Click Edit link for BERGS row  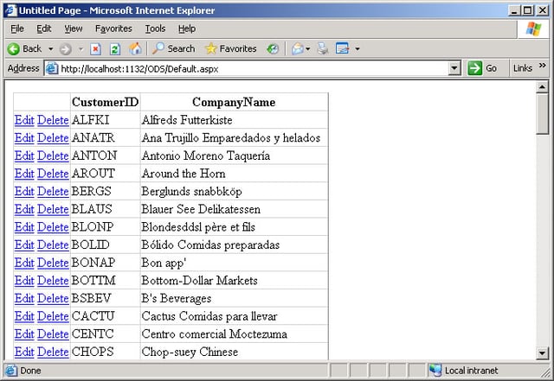(24, 191)
